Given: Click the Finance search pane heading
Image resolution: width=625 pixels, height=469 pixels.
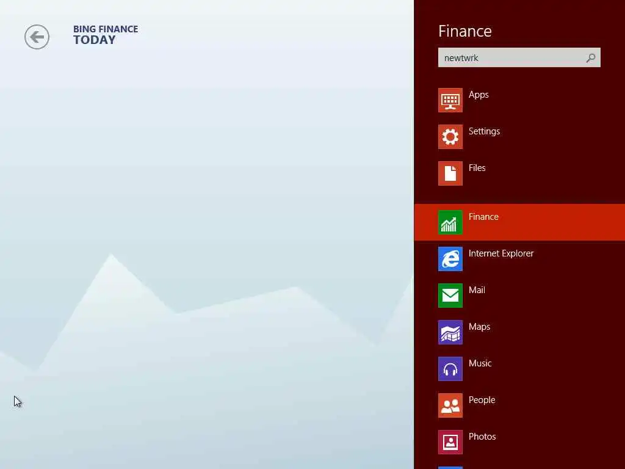Looking at the screenshot, I should coord(464,31).
